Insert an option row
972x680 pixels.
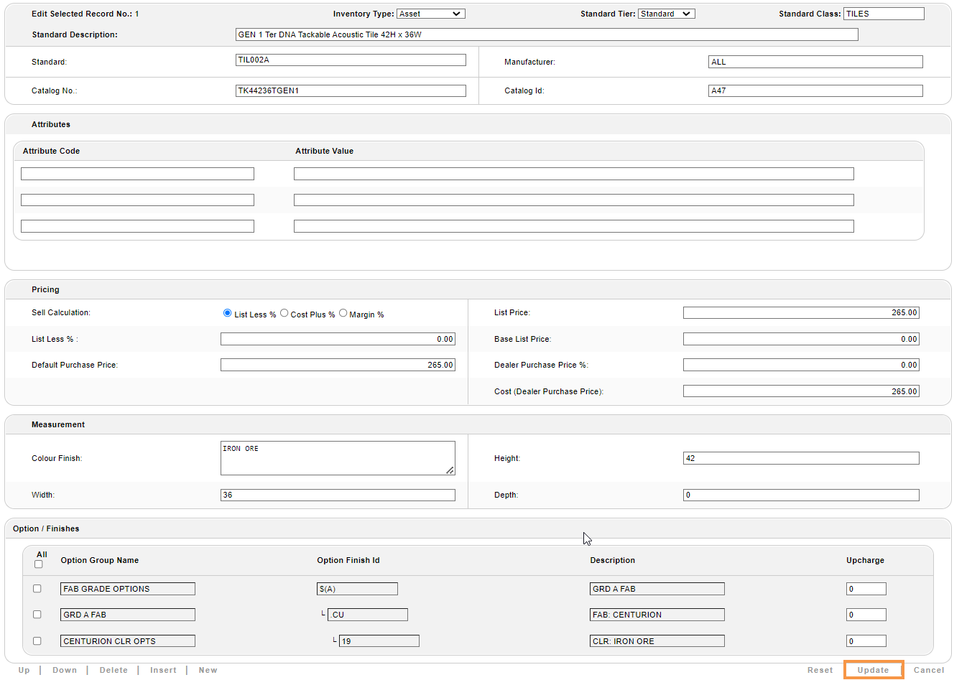(x=163, y=670)
